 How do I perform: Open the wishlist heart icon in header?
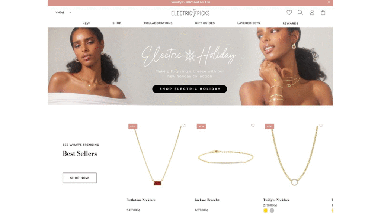[289, 12]
